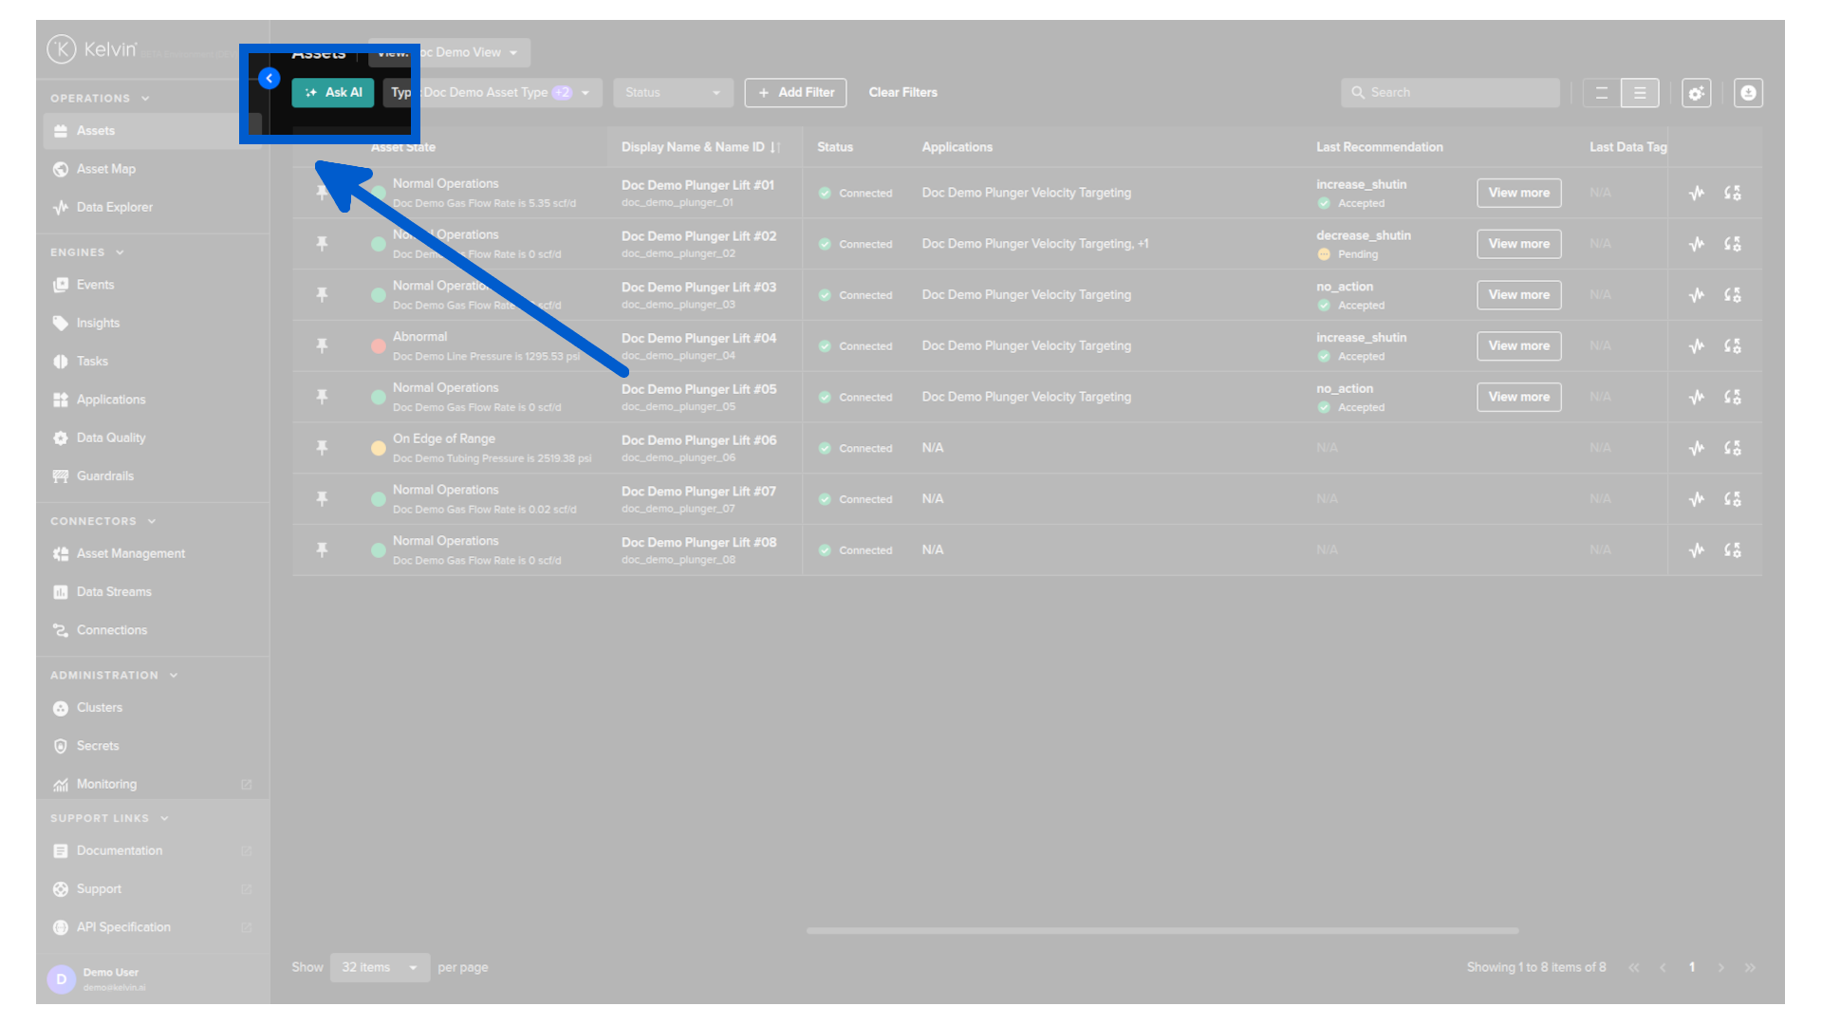
Task: Open data explorer waveform icon for Plunger Lift #07
Action: click(x=1697, y=499)
